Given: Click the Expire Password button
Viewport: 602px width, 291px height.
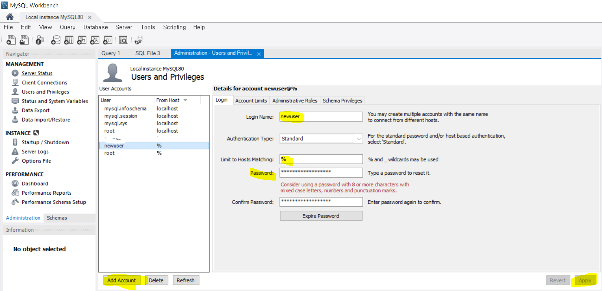Looking at the screenshot, I should [x=321, y=216].
